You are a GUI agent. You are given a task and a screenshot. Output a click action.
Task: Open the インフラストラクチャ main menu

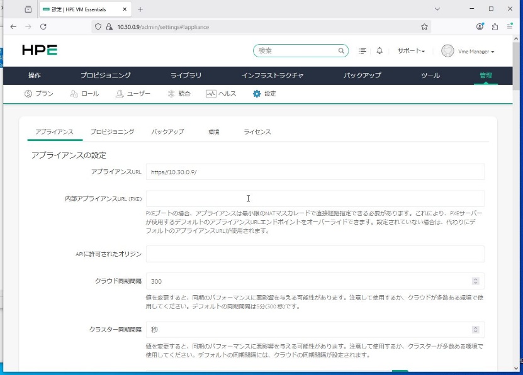coord(272,76)
